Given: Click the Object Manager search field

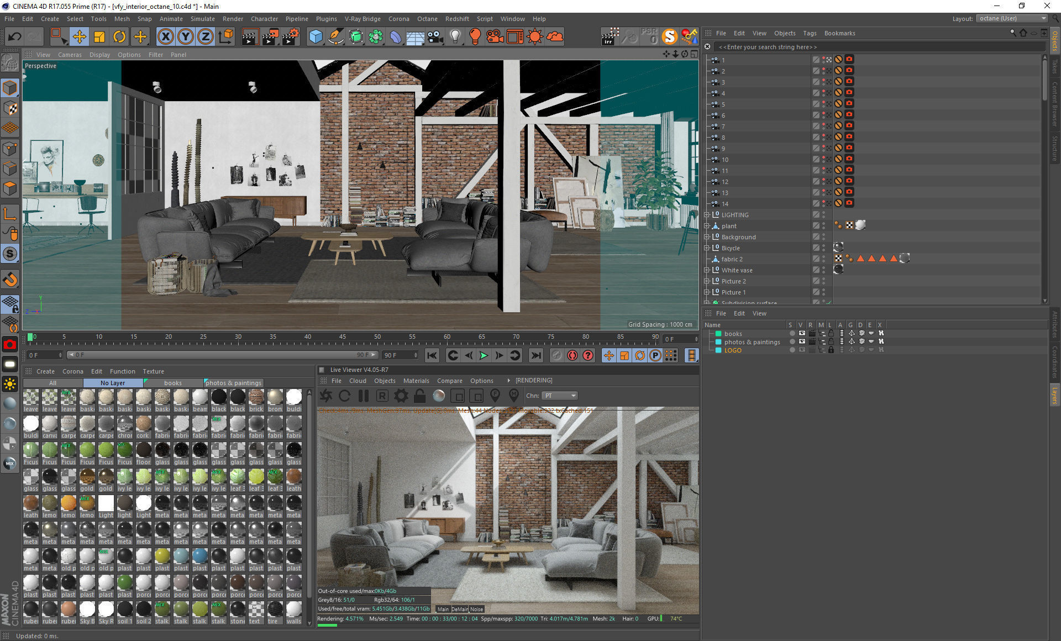Looking at the screenshot, I should 879,47.
